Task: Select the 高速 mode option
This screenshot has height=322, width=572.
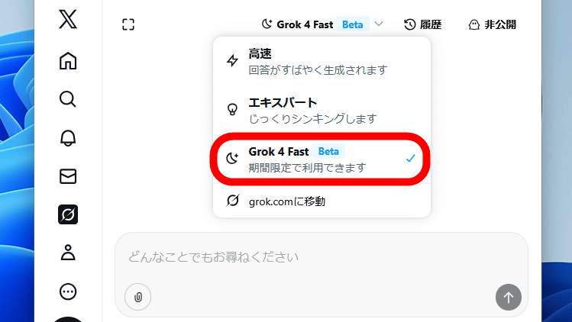Action: click(x=321, y=62)
